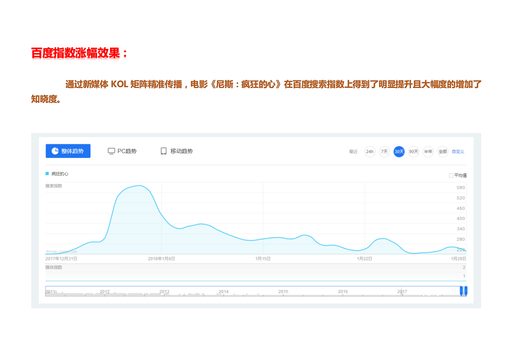514x359 pixels.
Task: Click the monitor icon beside PC趋势
Action: pyautogui.click(x=111, y=151)
